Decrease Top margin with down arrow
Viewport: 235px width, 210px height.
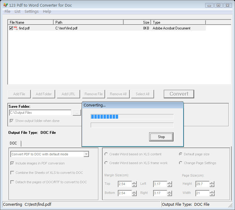135,185
